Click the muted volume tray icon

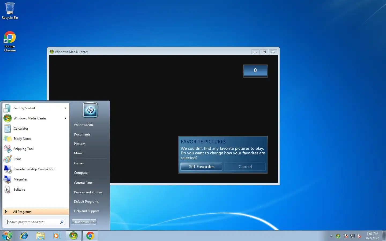359,236
